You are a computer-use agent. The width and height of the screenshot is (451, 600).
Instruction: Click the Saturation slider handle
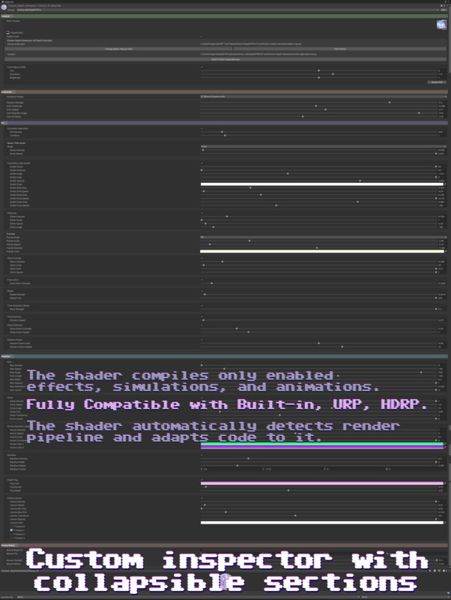pyautogui.click(x=333, y=74)
